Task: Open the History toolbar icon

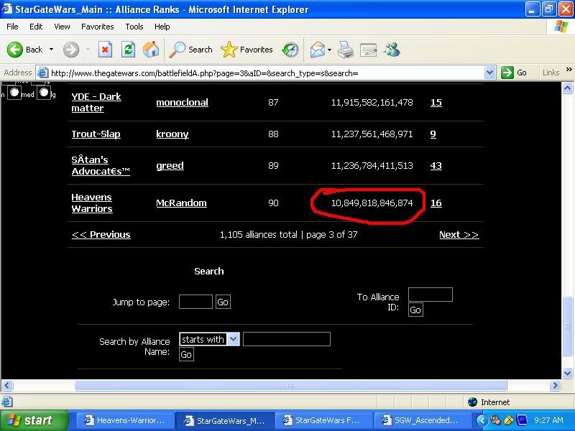Action: click(x=290, y=50)
